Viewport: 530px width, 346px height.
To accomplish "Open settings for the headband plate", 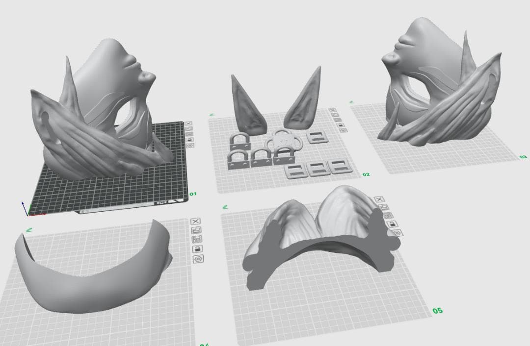I will click(x=199, y=258).
